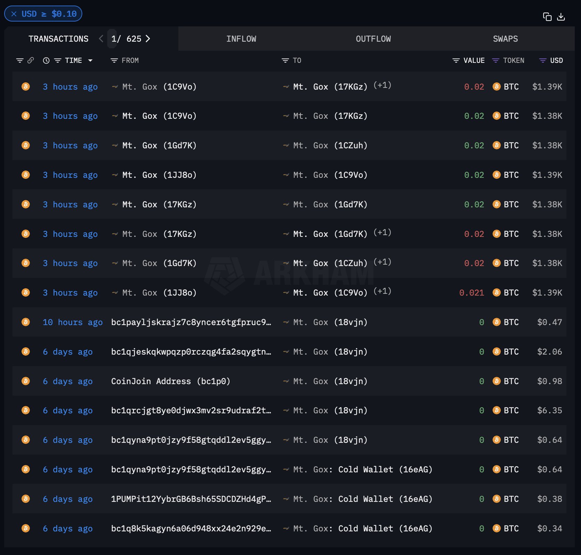Switch to the SWAPS tab
Image resolution: width=581 pixels, height=555 pixels.
pyautogui.click(x=505, y=39)
